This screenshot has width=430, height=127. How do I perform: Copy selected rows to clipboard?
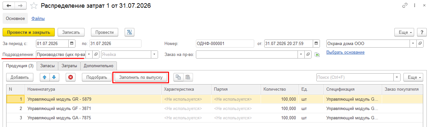178,77
